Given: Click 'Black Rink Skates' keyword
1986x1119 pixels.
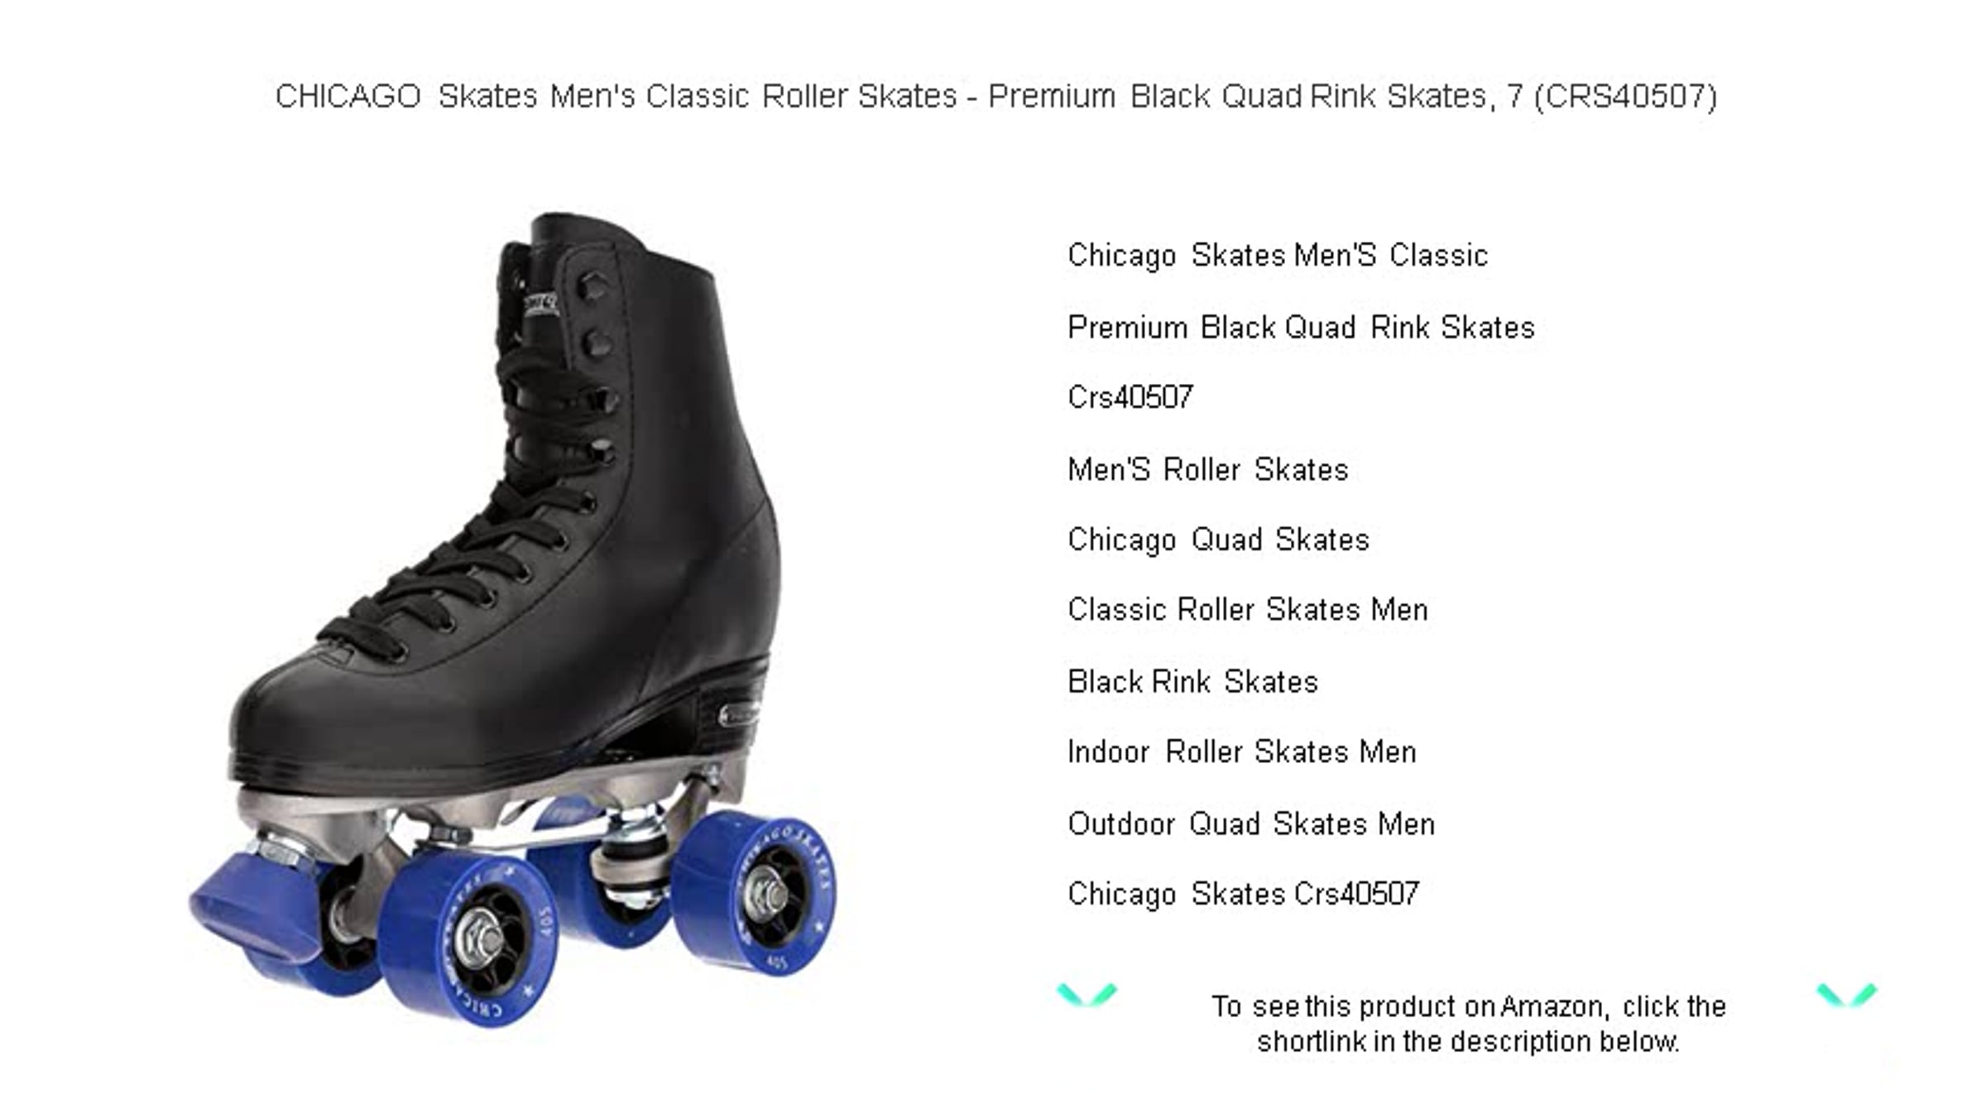Looking at the screenshot, I should click(1192, 682).
